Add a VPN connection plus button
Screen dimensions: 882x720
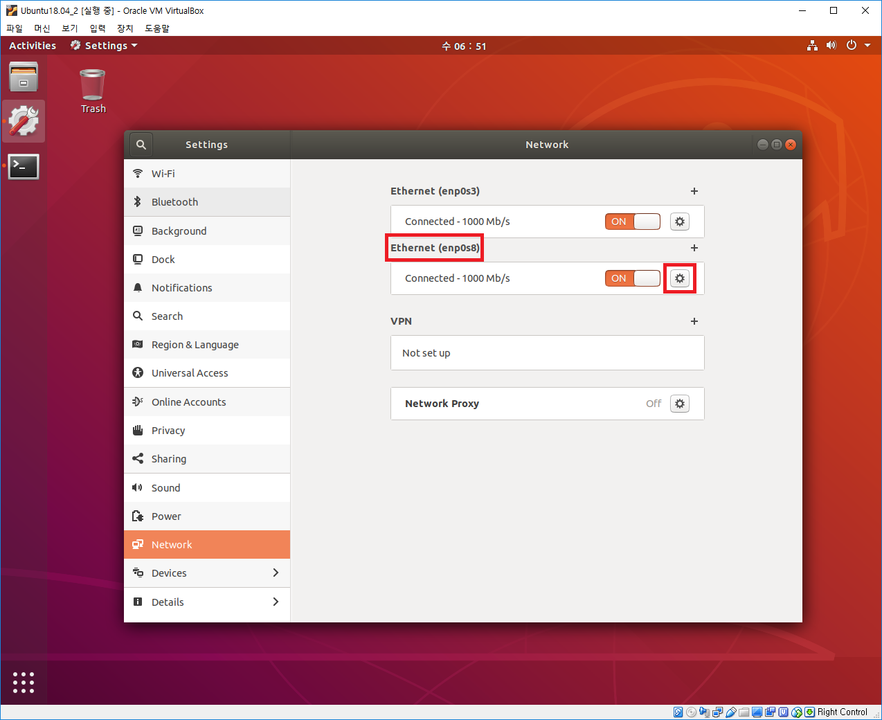pos(694,321)
